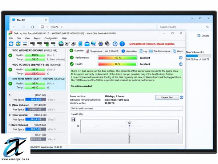Screen dimensions: 218x164
Task: Click the blue info circle toolbar icon
Action: (122, 44)
